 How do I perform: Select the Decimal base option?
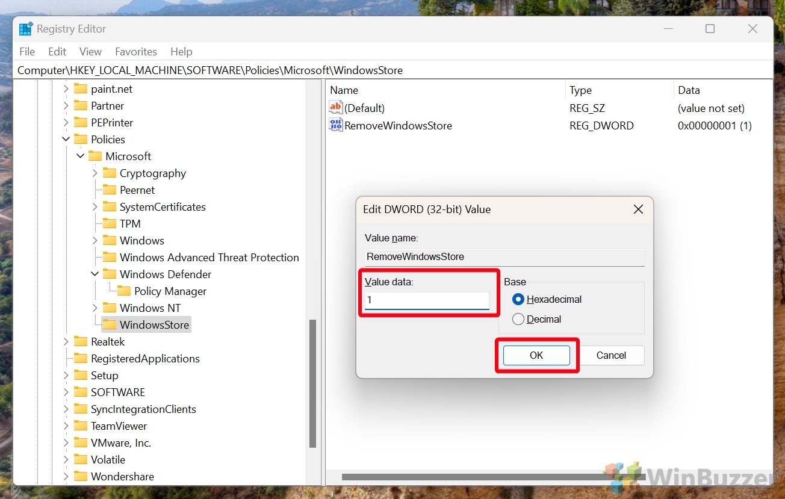[537, 319]
